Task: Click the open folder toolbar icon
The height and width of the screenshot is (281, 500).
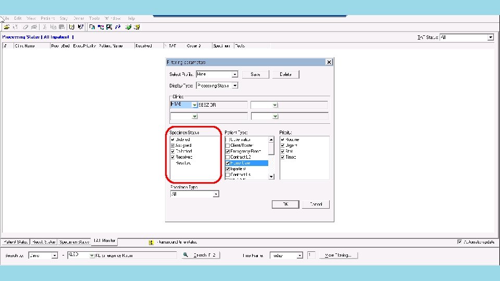Action: pyautogui.click(x=7, y=27)
